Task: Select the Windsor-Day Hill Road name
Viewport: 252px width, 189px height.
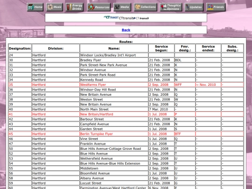Action: pos(98,90)
